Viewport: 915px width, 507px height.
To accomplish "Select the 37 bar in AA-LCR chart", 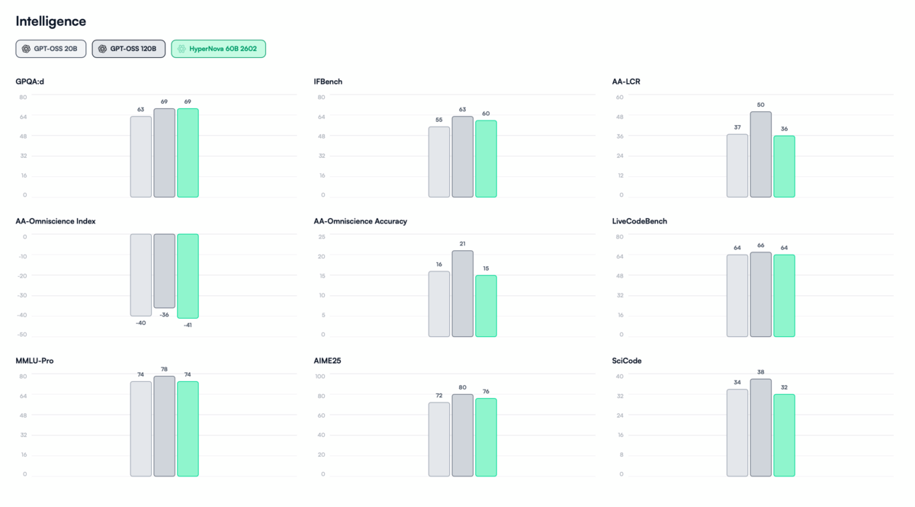I will (737, 165).
